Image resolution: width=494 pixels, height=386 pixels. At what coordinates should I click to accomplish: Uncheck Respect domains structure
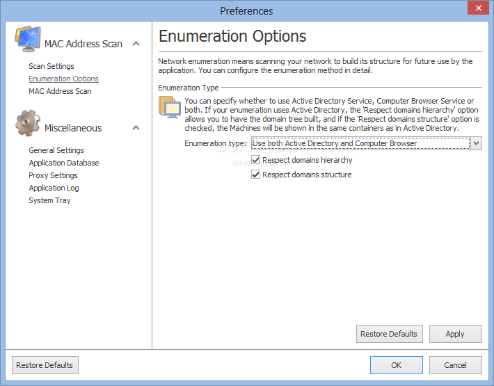(255, 175)
